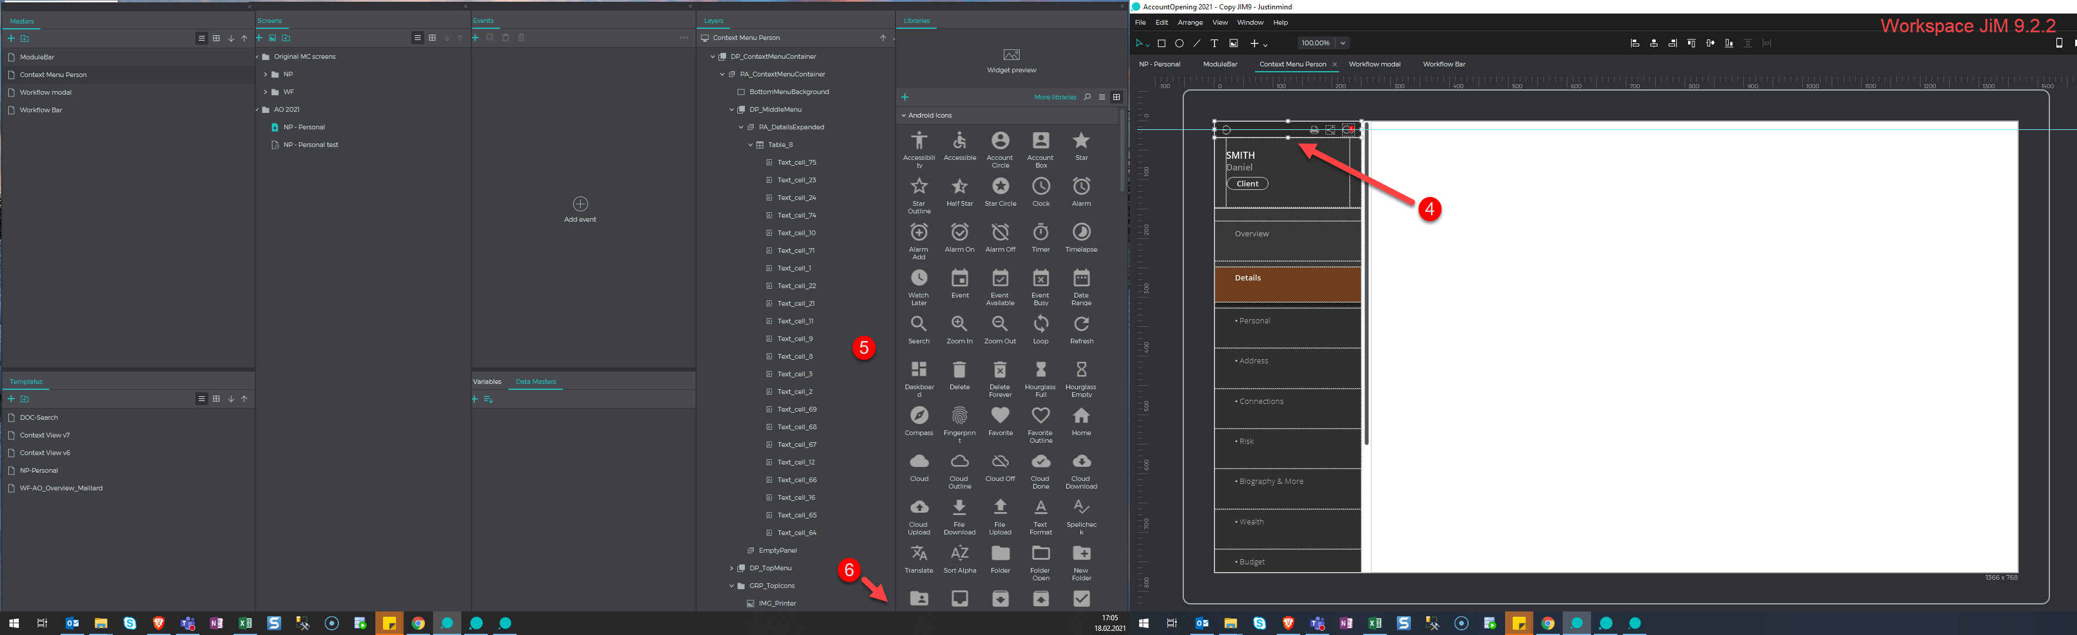Expand the DP_TopMenu layer
The image size is (2077, 635).
731,568
